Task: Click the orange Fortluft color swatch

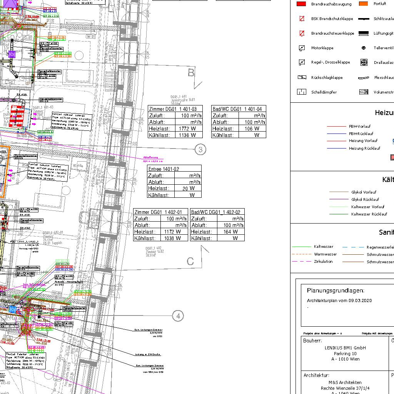Action: coord(363,4)
